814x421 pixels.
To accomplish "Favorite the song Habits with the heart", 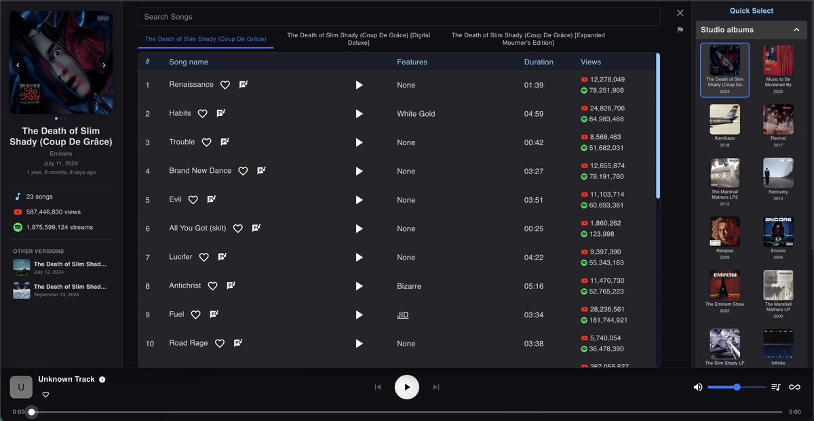I will click(x=202, y=114).
